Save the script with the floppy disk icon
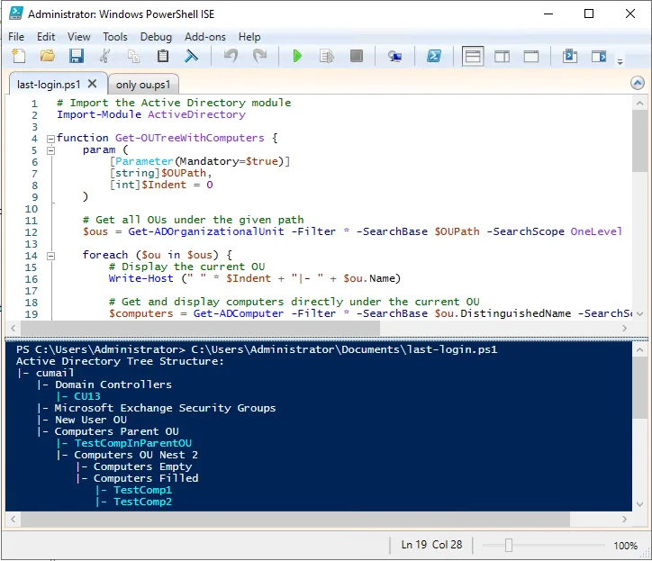Viewport: 652px width, 561px height. (76, 56)
